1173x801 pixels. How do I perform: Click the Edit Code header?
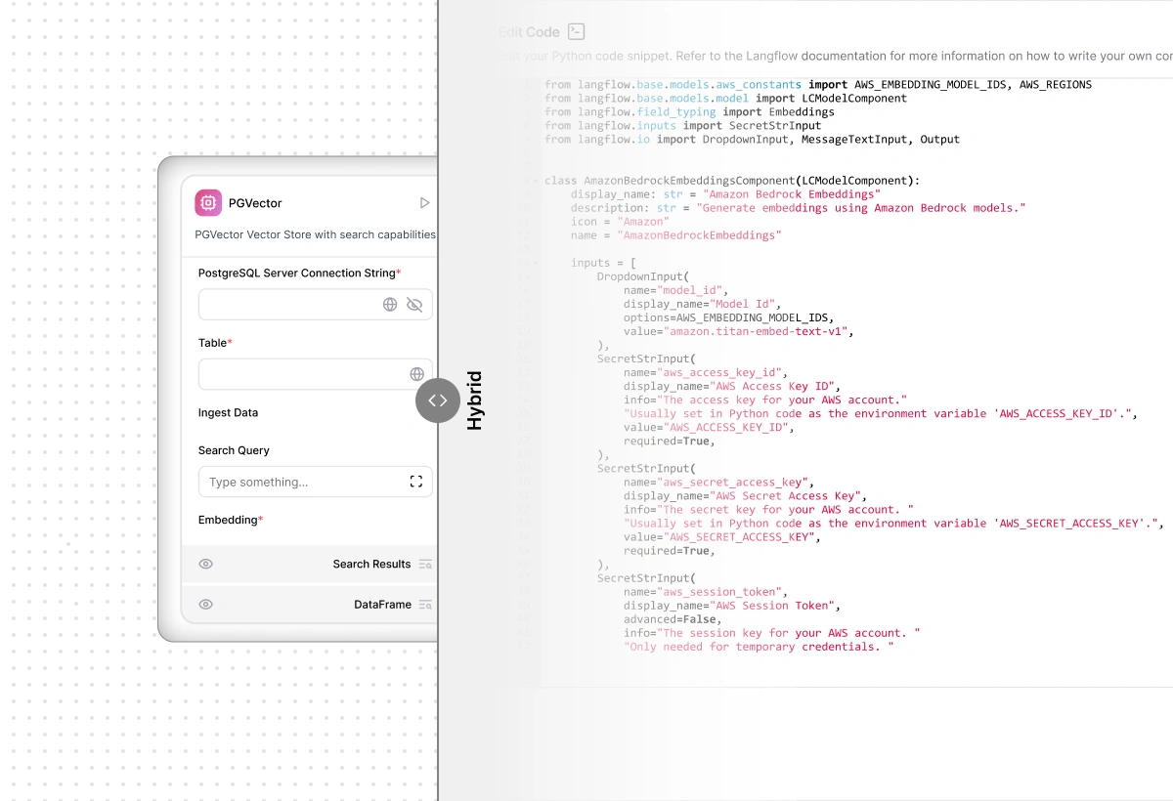531,30
